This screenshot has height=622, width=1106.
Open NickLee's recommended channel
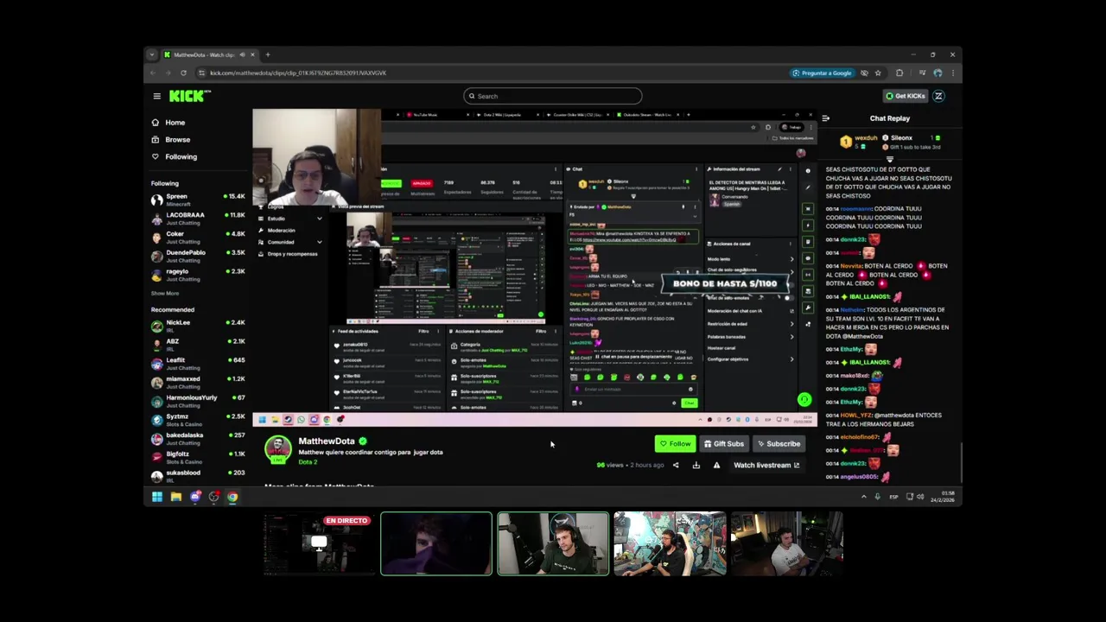point(198,326)
